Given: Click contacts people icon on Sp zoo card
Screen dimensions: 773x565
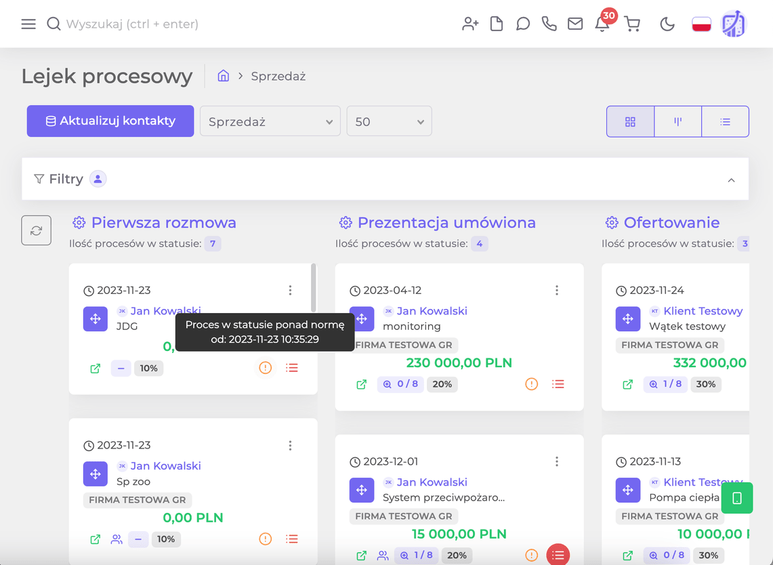Looking at the screenshot, I should tap(117, 539).
